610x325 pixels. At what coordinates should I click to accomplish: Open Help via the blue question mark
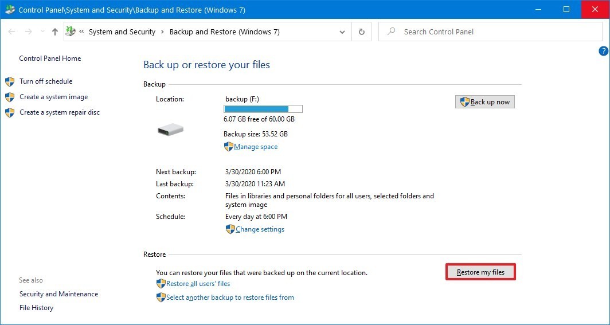603,51
